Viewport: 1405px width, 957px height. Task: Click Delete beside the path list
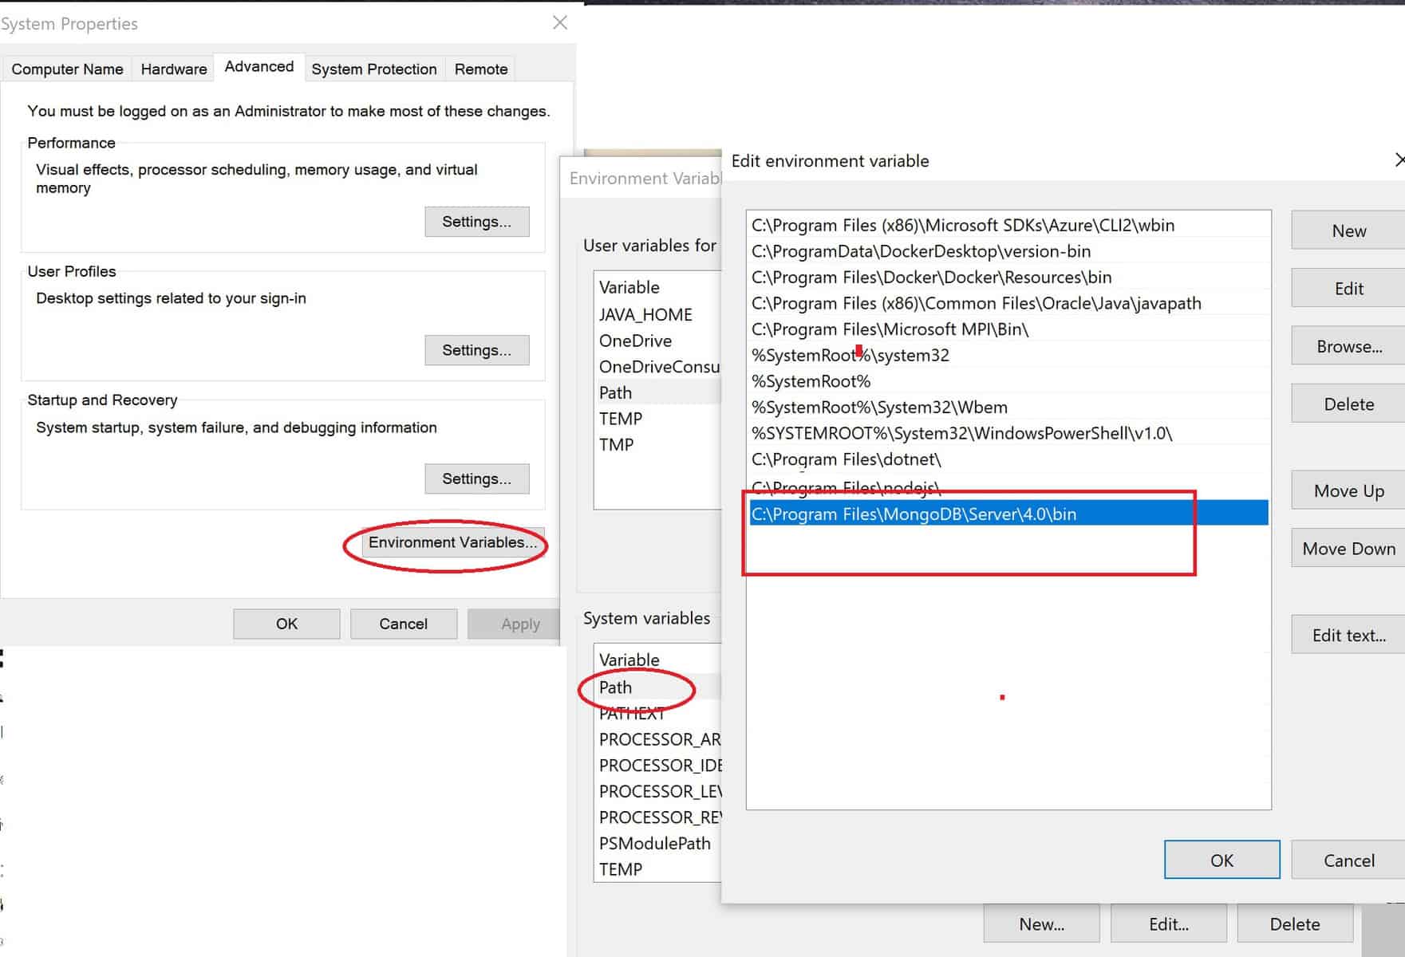(1348, 404)
